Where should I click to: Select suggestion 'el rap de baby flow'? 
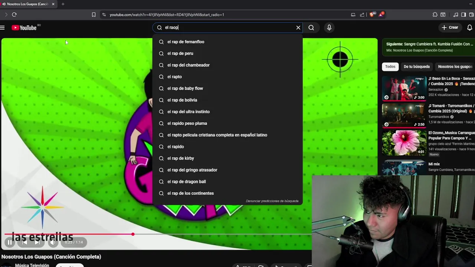[x=227, y=88]
